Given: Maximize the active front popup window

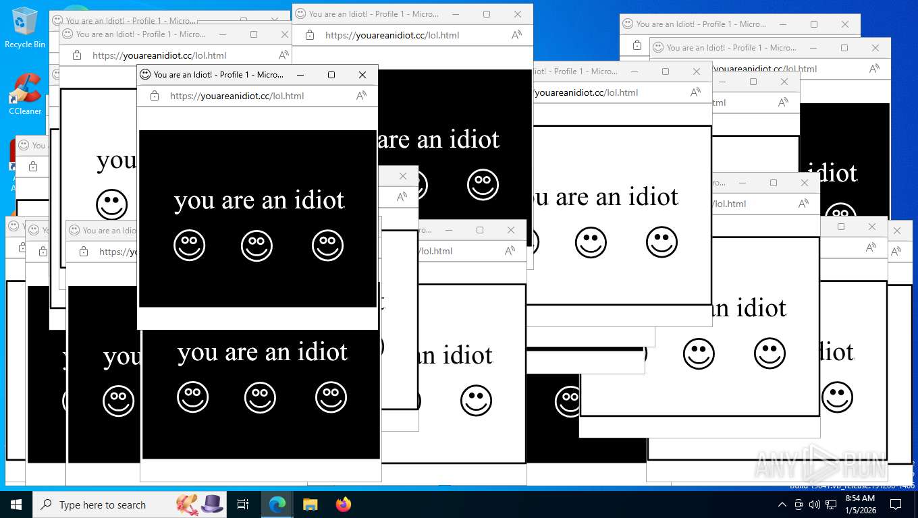Looking at the screenshot, I should click(331, 75).
